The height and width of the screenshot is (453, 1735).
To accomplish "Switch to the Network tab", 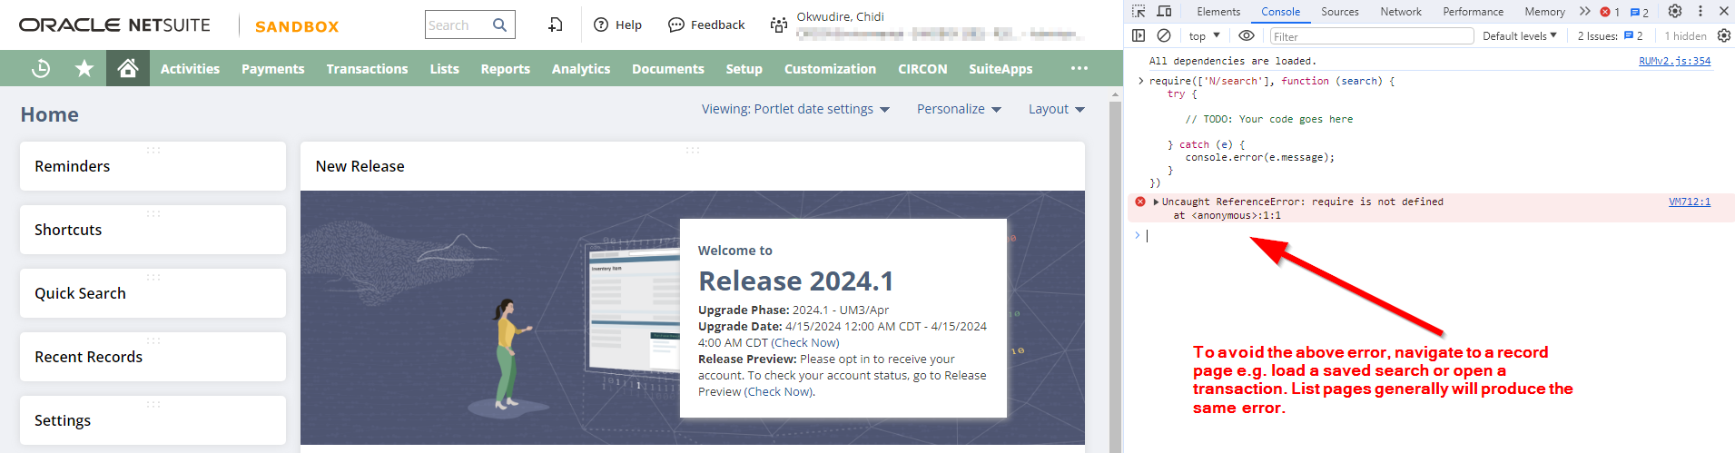I will point(1401,12).
